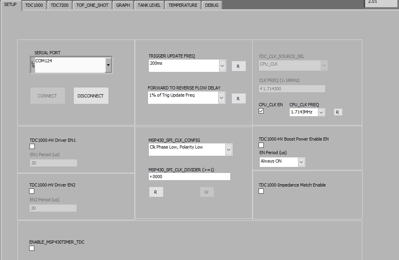Screen dimensions: 399x260
Task: Switch to the TDC1000 tab
Action: tap(34, 5)
